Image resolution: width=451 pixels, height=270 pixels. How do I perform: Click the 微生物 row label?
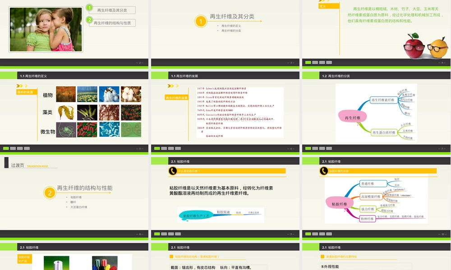point(48,132)
